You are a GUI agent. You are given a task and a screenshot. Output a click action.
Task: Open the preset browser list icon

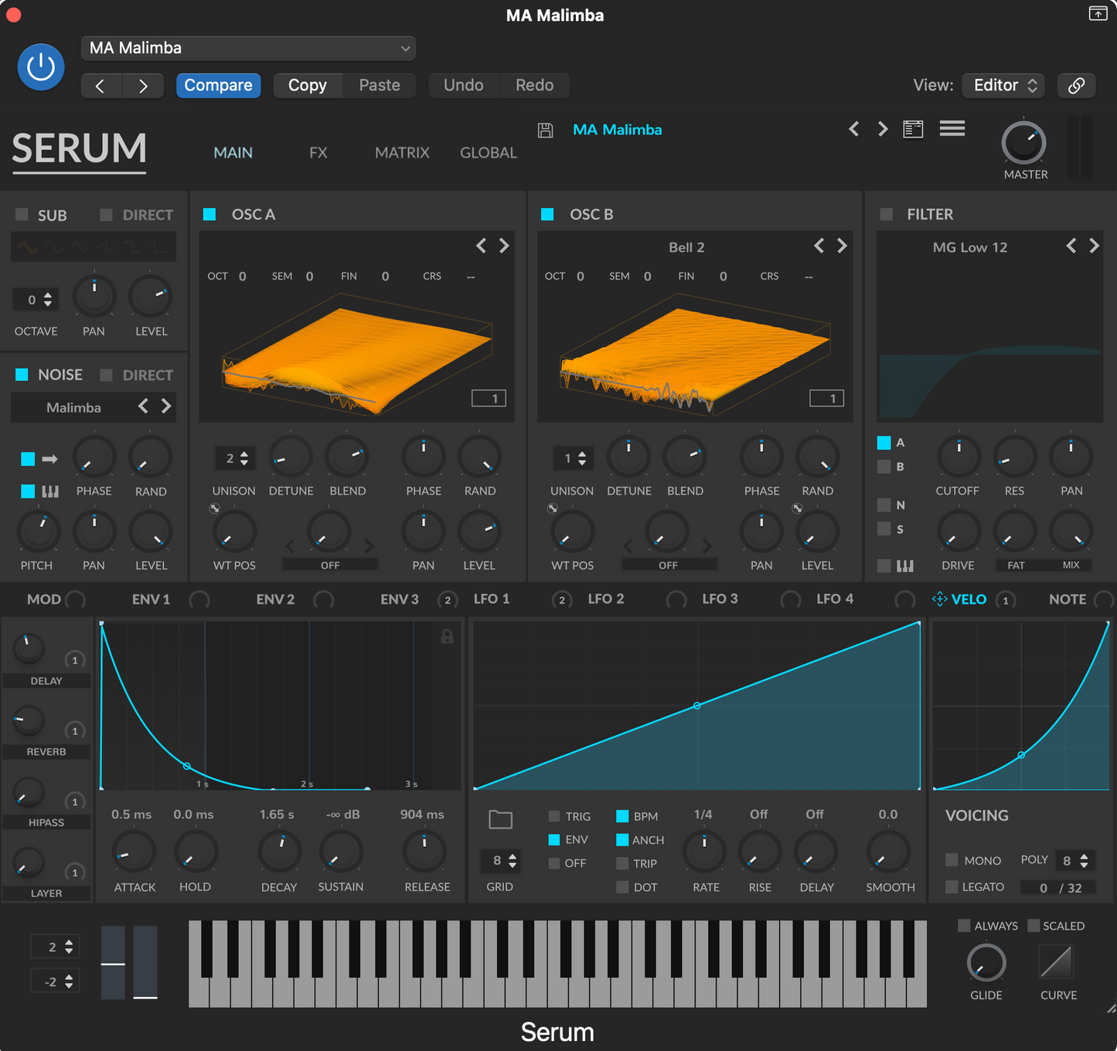click(x=913, y=129)
